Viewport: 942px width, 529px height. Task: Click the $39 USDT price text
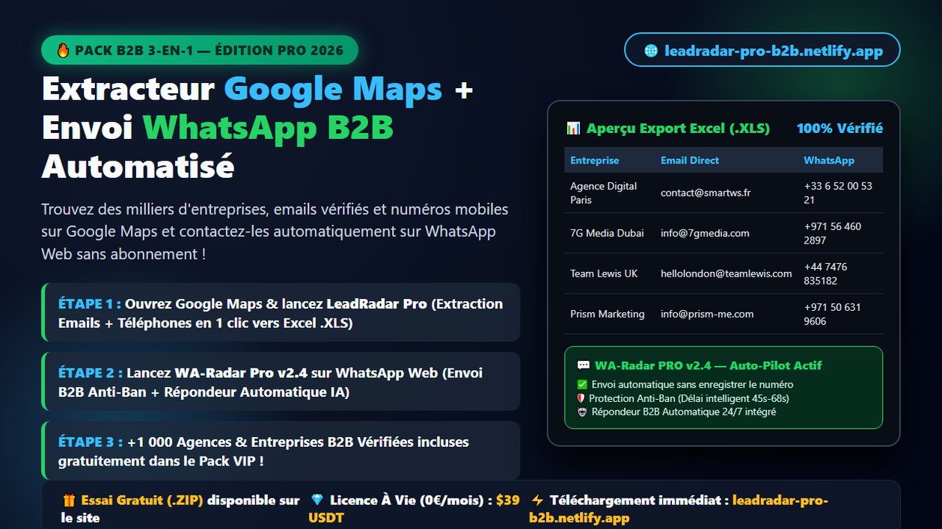pos(414,509)
